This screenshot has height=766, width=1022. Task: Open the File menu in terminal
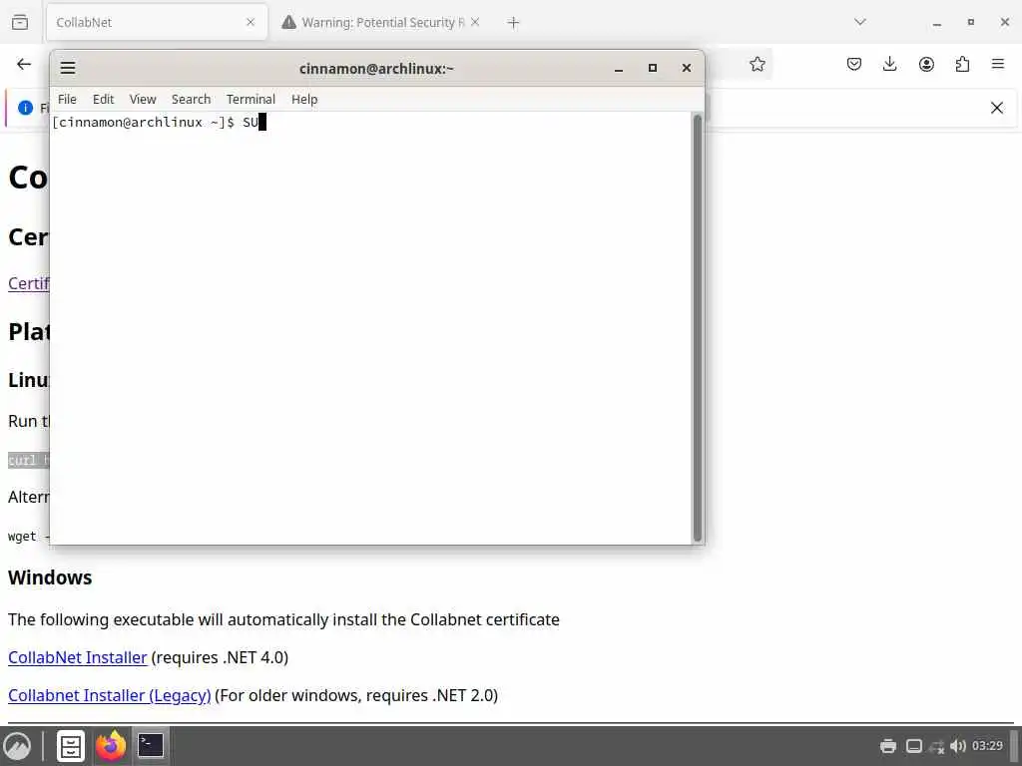67,99
